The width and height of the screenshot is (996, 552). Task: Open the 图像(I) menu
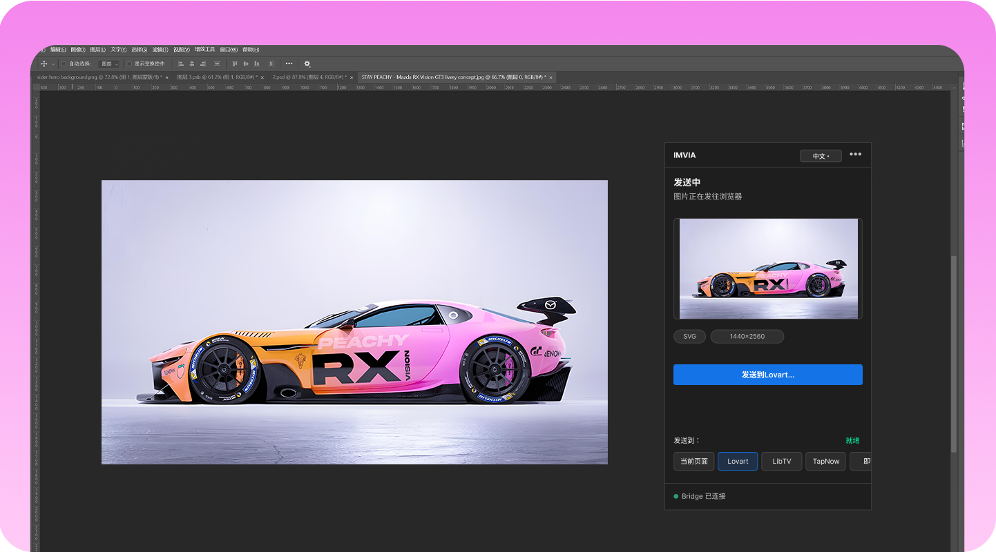[x=78, y=50]
